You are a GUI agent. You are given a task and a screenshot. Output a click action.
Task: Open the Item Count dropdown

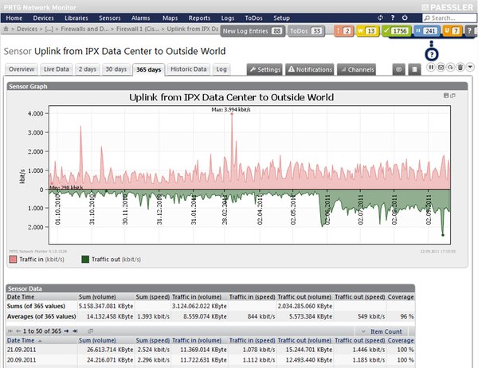[x=383, y=331]
